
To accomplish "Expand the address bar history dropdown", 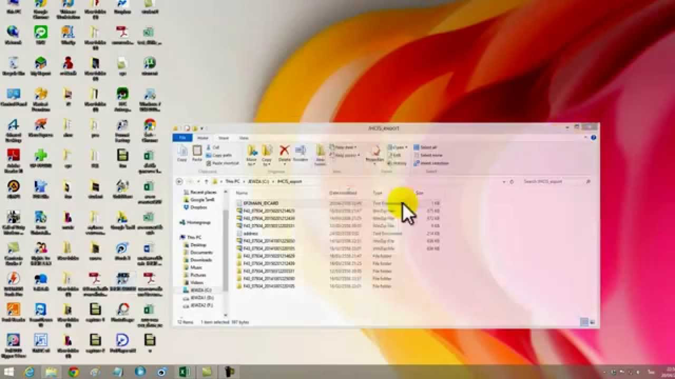I will [x=504, y=182].
